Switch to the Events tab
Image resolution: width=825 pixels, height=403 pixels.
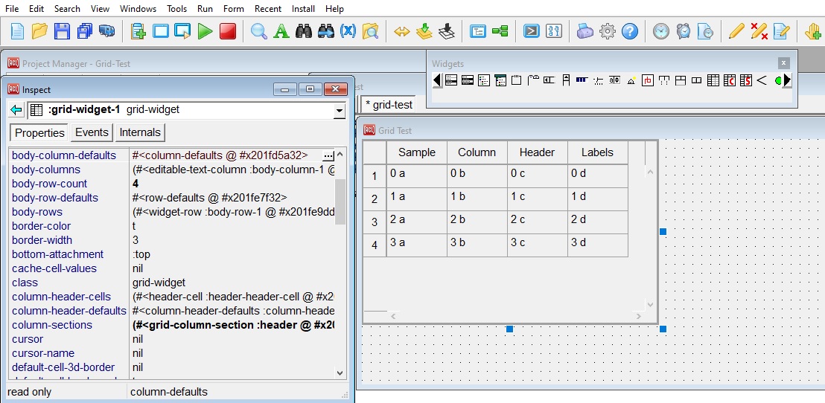(92, 132)
